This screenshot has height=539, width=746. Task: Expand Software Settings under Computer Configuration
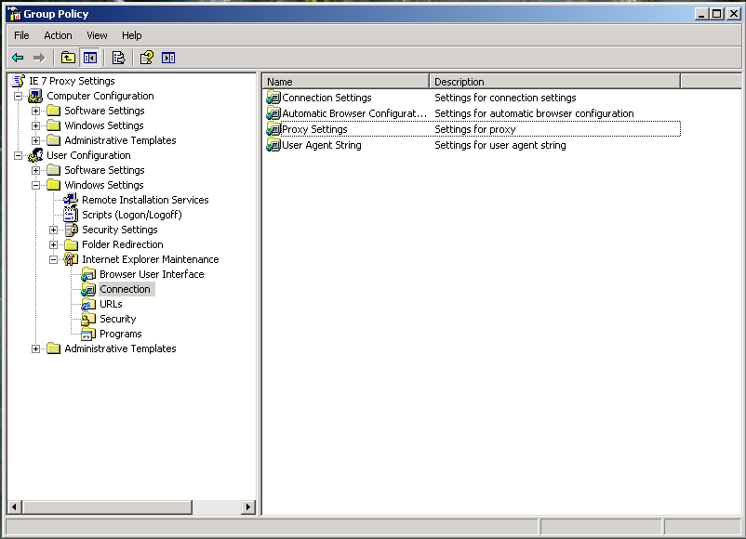click(x=35, y=111)
